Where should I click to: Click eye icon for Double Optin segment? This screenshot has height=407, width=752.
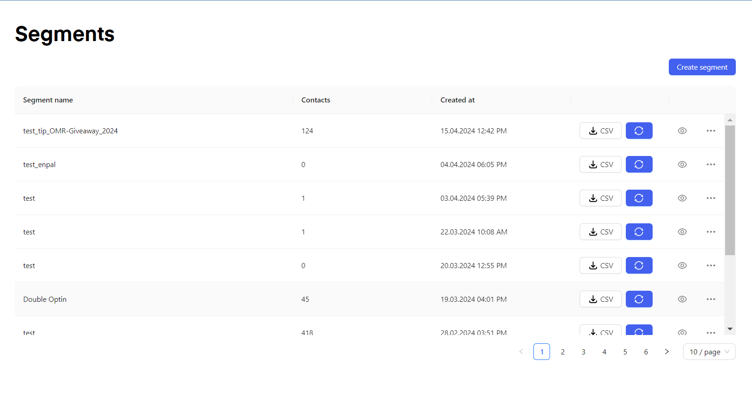pyautogui.click(x=682, y=299)
